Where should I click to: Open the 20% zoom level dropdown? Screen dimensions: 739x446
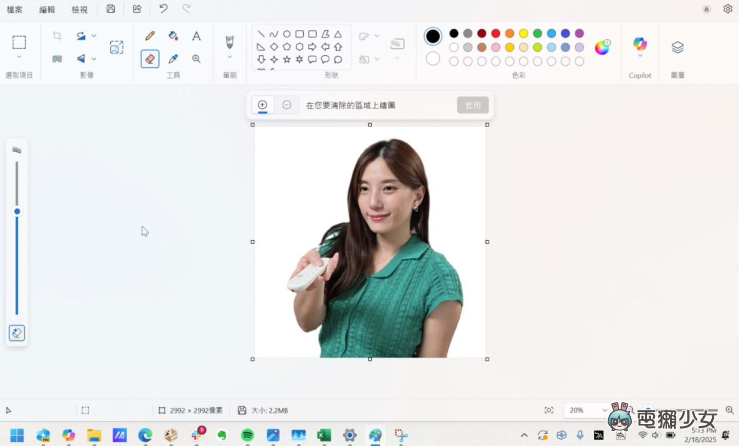588,410
